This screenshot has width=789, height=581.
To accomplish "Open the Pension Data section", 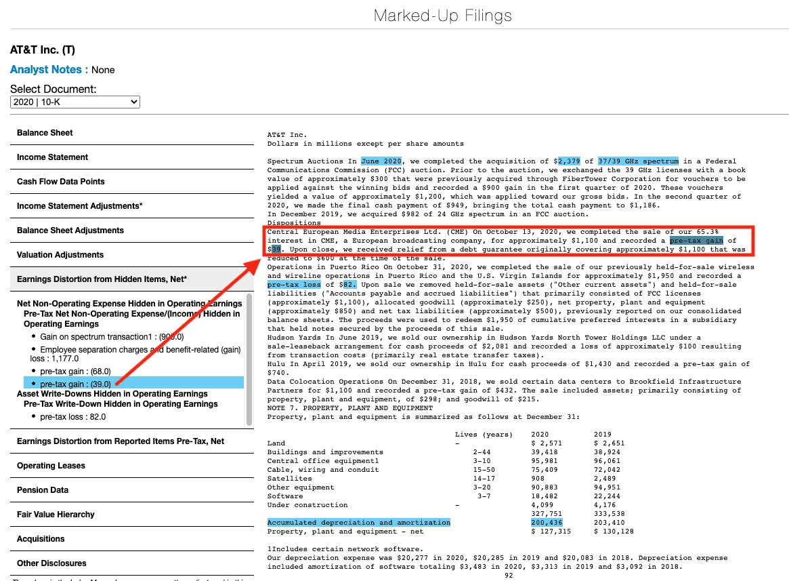I will click(132, 489).
